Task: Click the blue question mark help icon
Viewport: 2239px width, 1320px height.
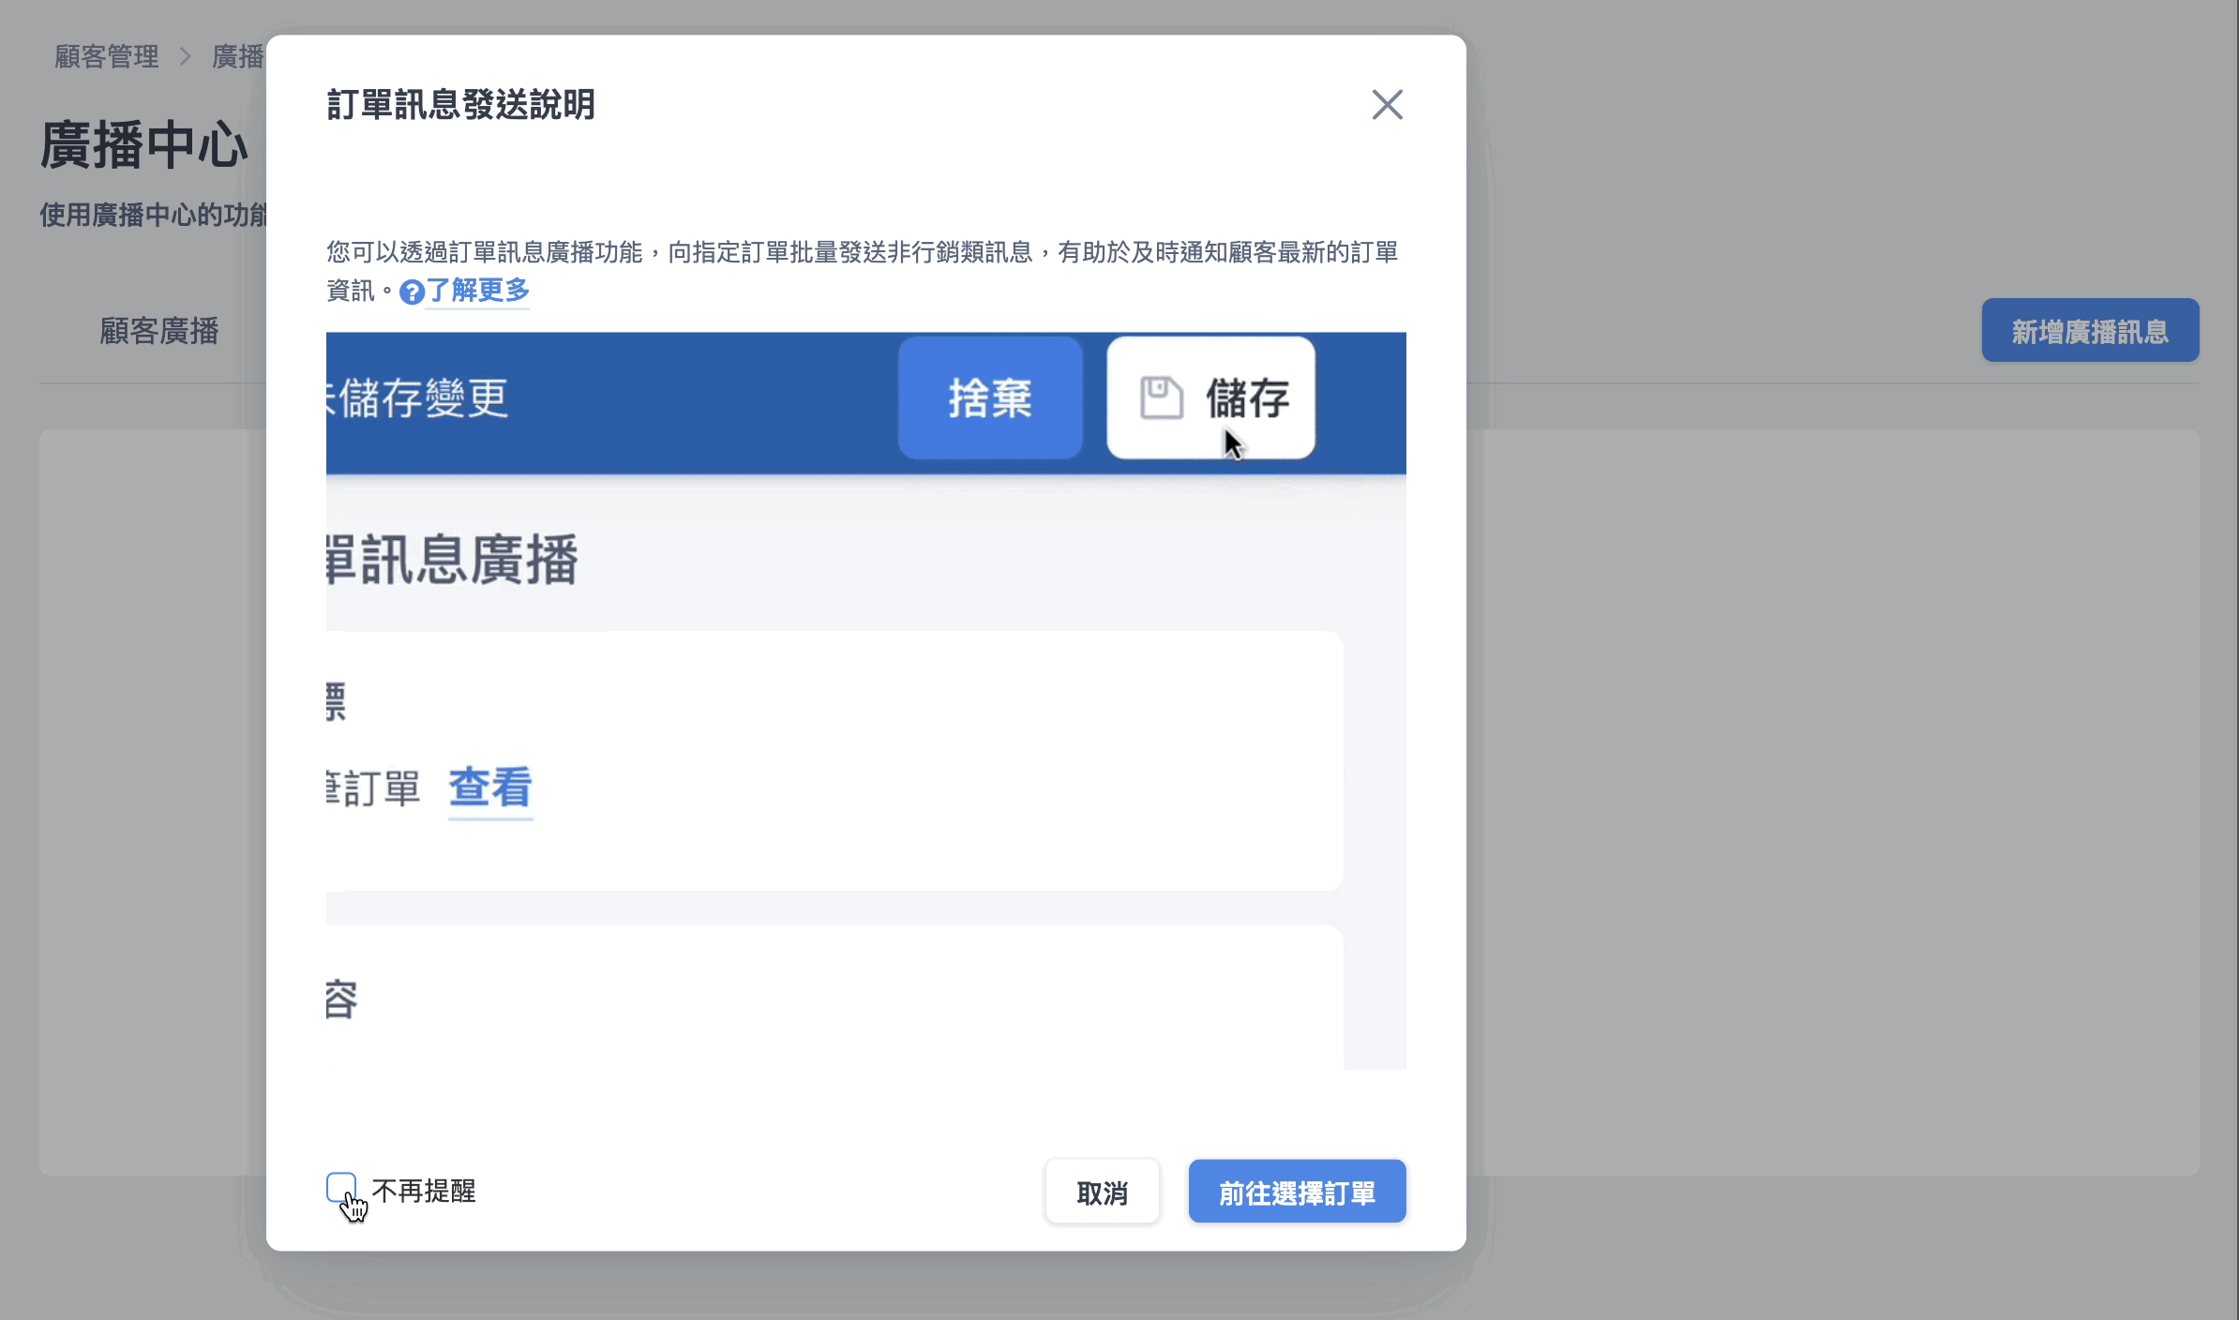Action: pos(412,292)
